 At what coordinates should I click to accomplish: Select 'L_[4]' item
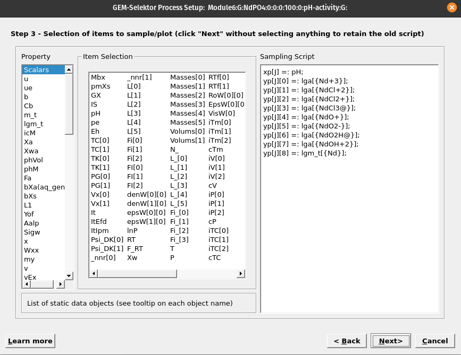coord(179,195)
